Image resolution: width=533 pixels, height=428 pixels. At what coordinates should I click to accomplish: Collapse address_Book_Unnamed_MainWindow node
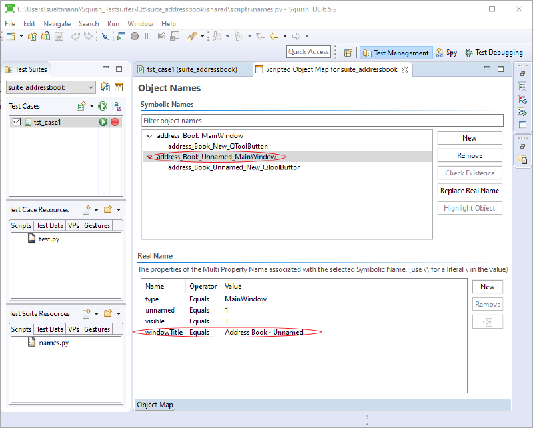(x=149, y=157)
